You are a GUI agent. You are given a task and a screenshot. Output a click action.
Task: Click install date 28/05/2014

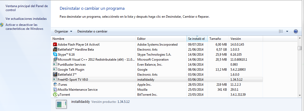(x=196, y=85)
